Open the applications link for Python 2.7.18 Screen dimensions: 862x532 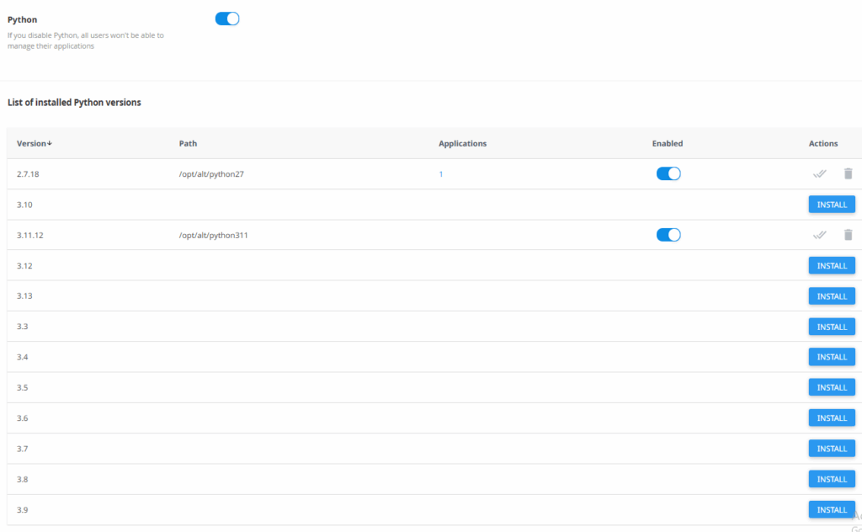pos(440,173)
